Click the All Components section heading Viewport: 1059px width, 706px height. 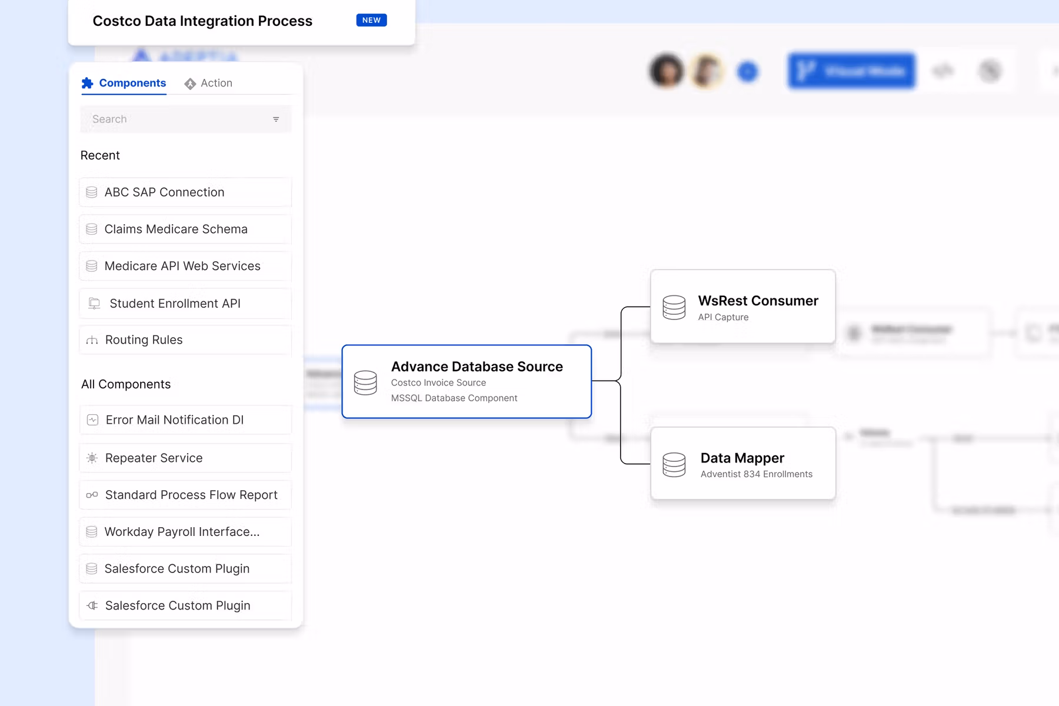pyautogui.click(x=126, y=384)
